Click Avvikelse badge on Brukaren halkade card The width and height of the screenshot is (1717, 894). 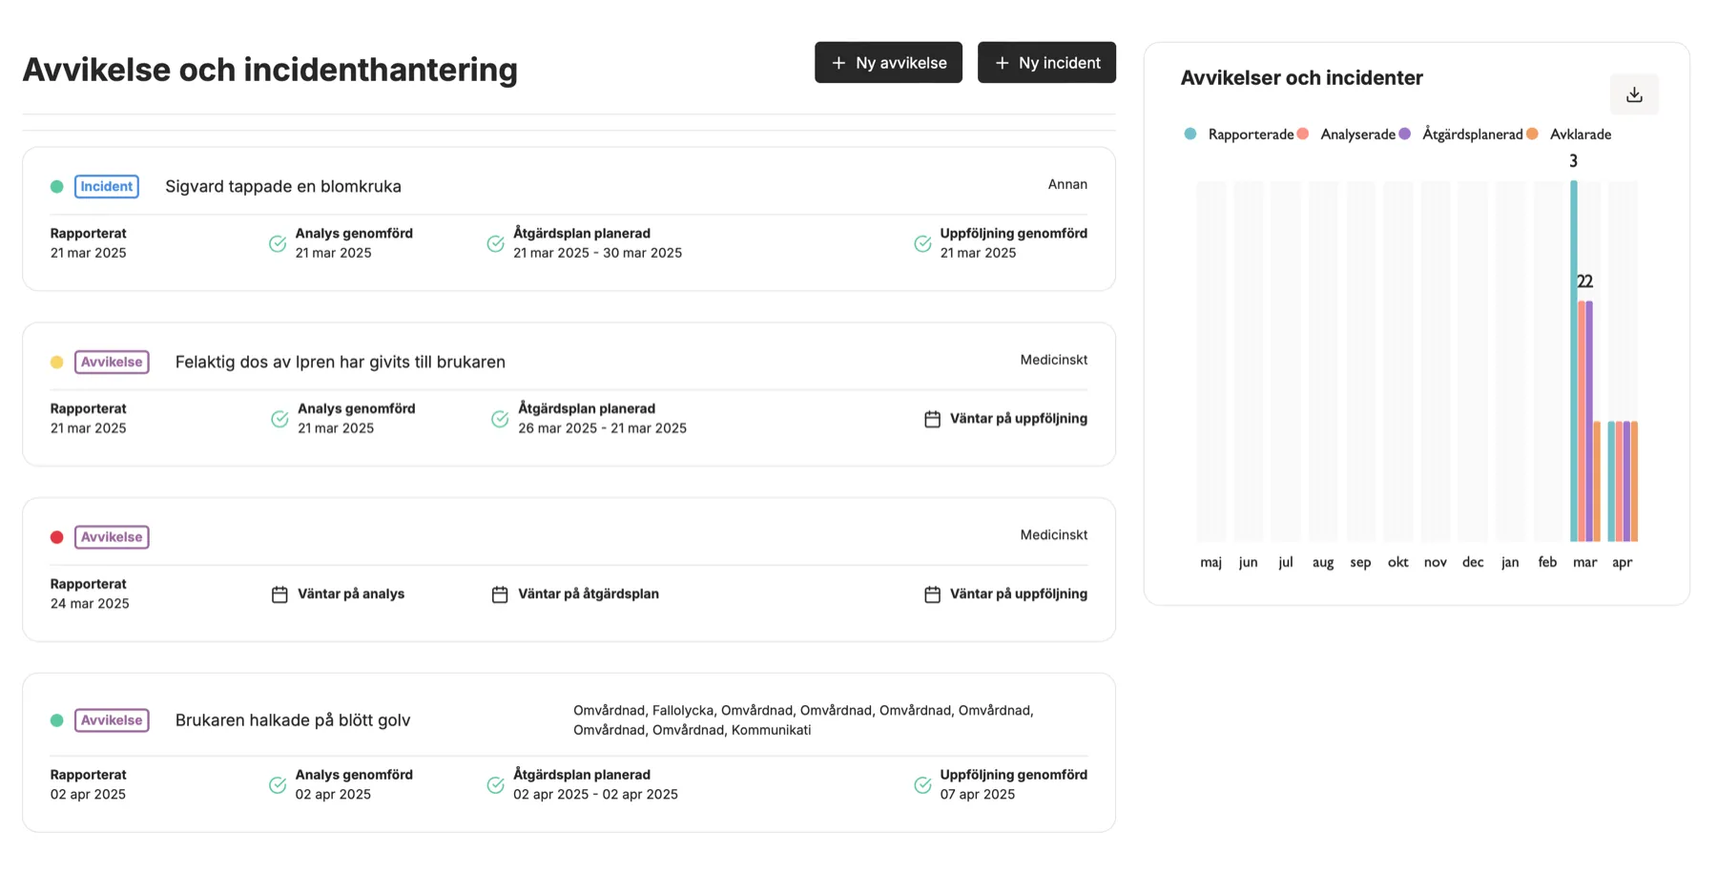(112, 720)
